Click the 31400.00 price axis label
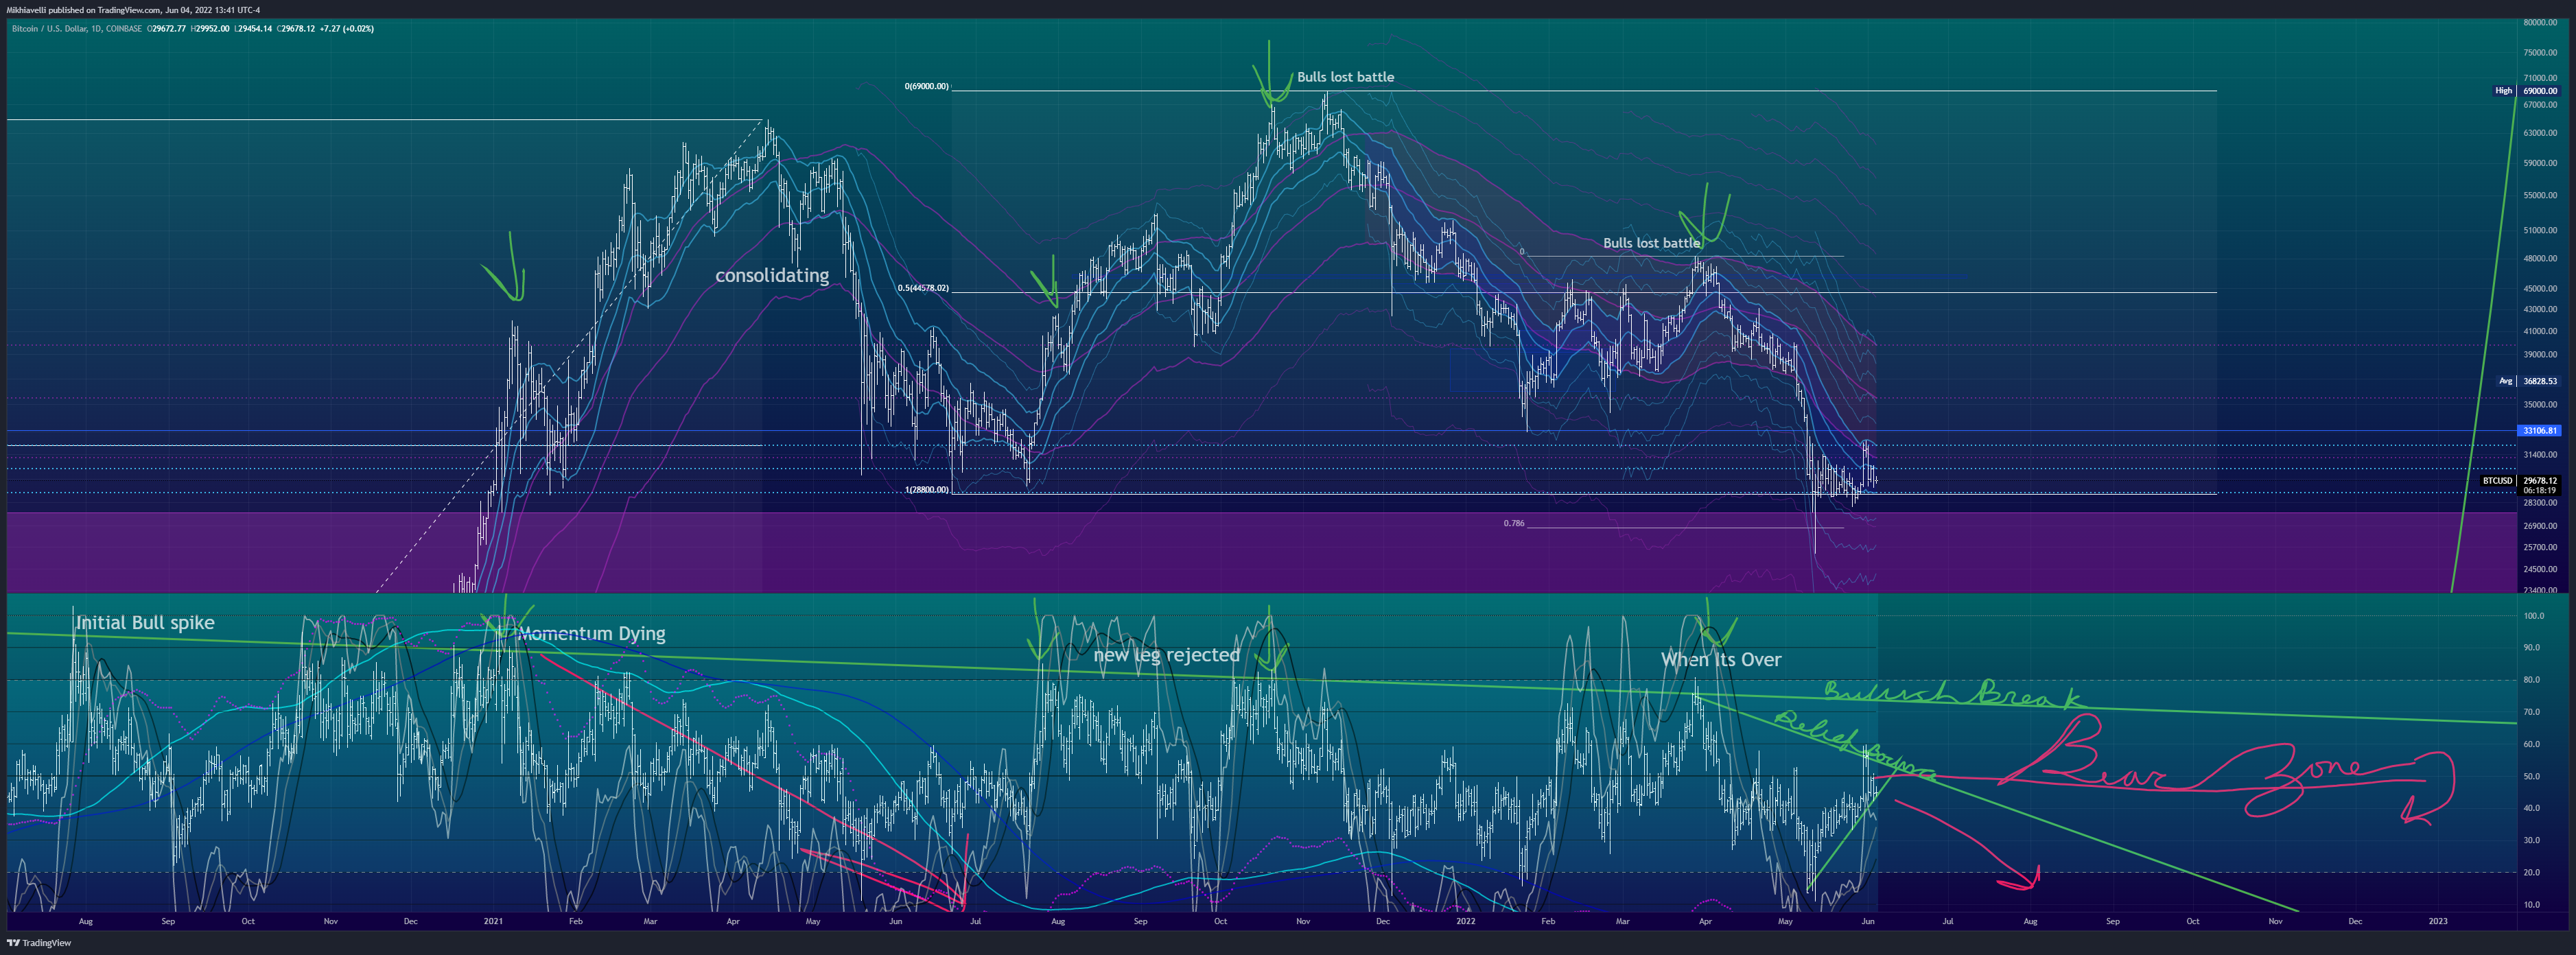The height and width of the screenshot is (955, 2576). tap(2539, 455)
